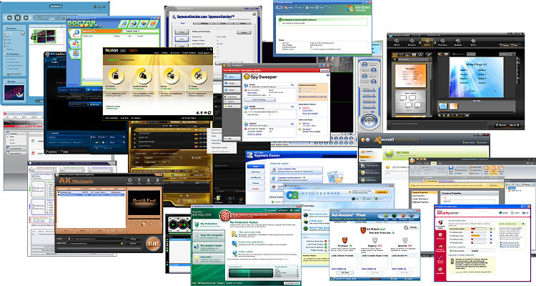
Task: Click the magnifier search icon in Doctor sidebar
Action: [74, 34]
